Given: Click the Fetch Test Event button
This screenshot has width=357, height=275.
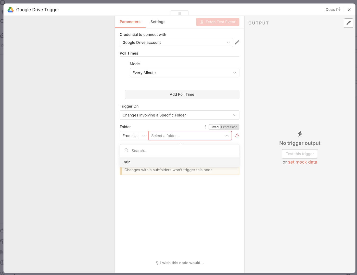Looking at the screenshot, I should [x=218, y=22].
